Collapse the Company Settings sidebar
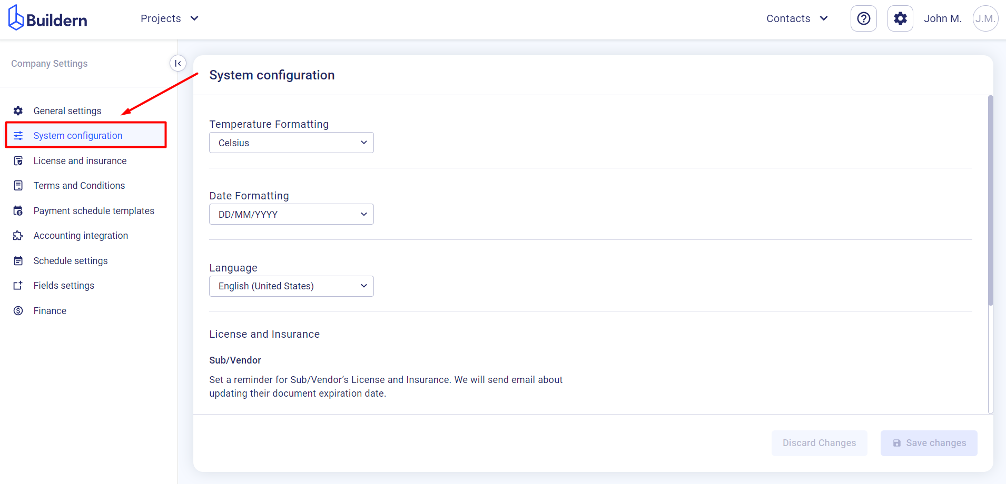 click(x=178, y=64)
